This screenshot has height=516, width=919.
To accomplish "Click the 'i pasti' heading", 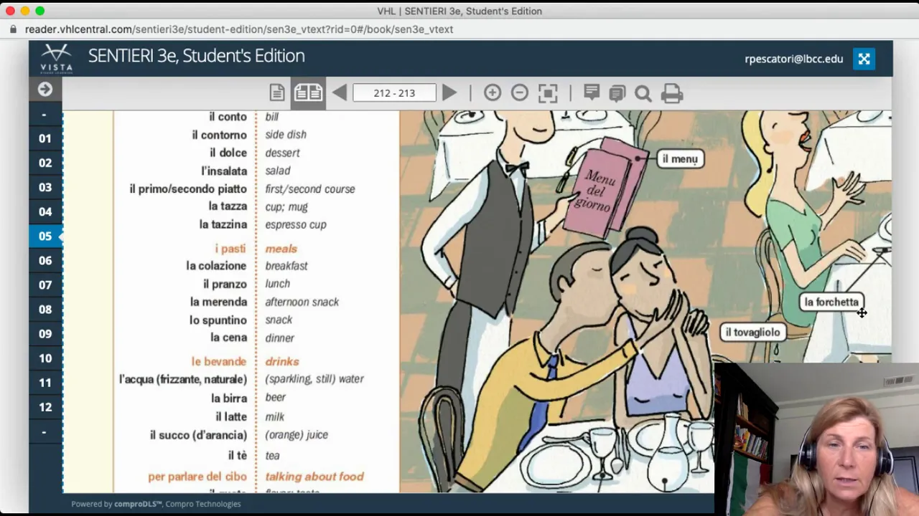I will tap(230, 249).
